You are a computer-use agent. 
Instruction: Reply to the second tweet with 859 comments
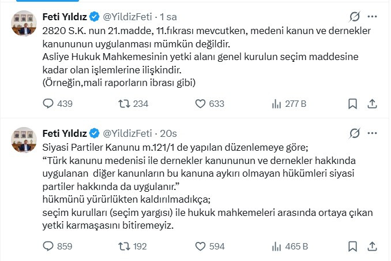pos(58,246)
